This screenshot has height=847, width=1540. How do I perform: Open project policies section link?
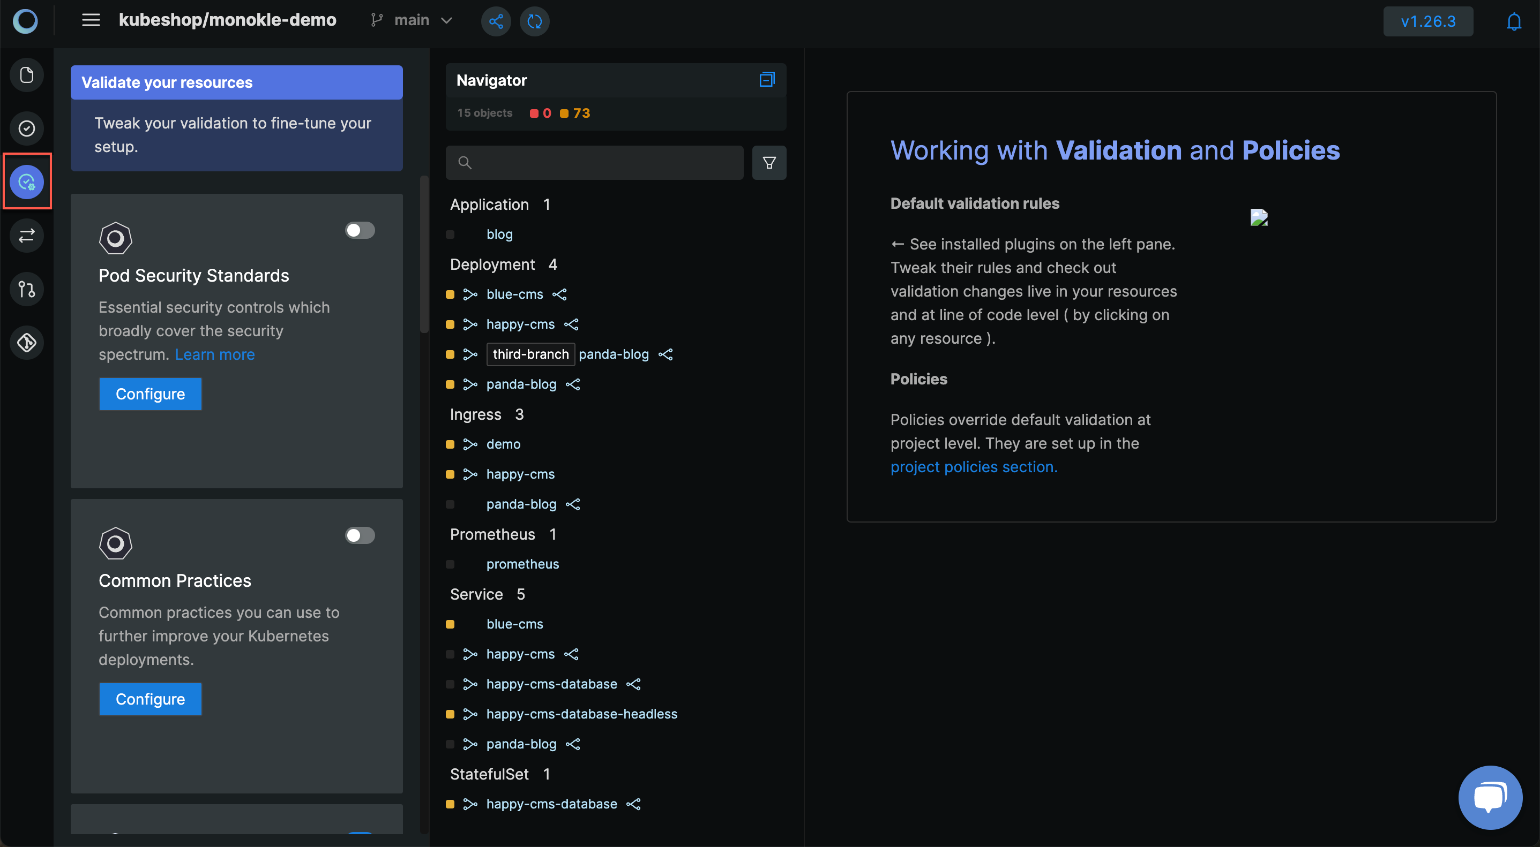point(974,467)
